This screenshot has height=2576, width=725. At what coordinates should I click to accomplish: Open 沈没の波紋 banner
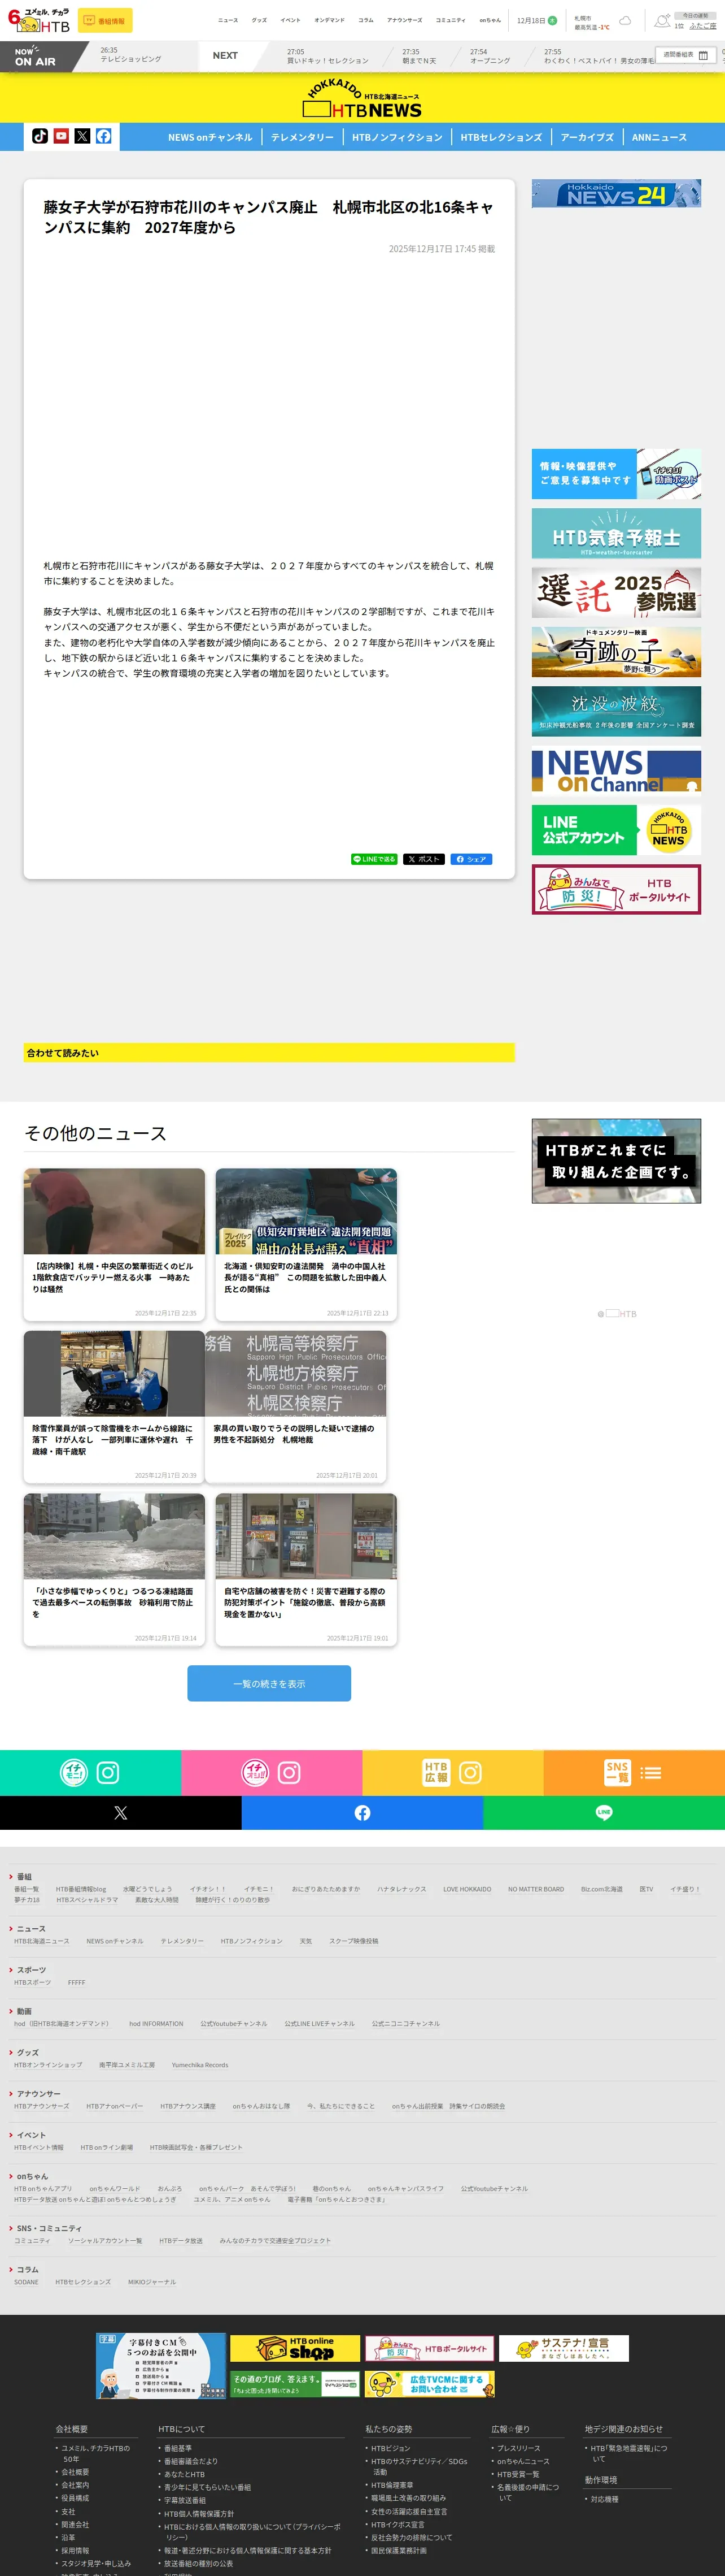coord(616,711)
